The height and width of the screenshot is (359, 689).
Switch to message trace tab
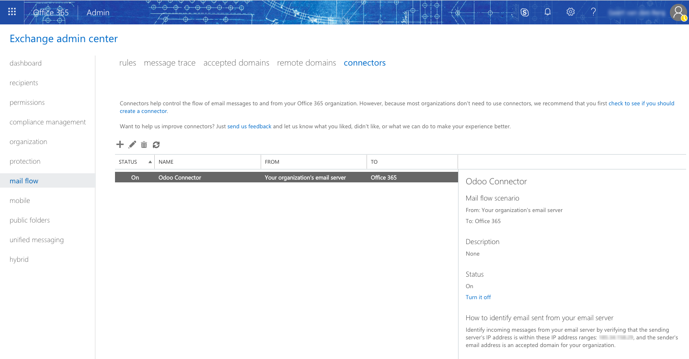click(x=170, y=63)
